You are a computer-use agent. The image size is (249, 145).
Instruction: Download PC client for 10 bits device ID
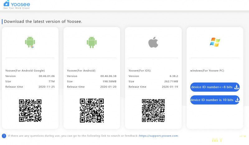[212, 100]
